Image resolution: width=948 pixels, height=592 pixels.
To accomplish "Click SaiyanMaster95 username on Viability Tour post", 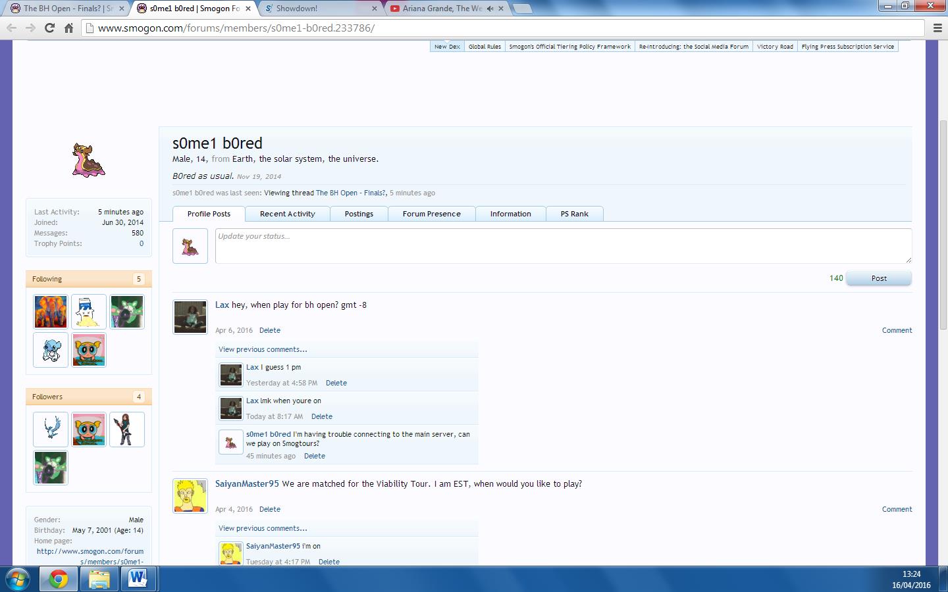I will (247, 483).
